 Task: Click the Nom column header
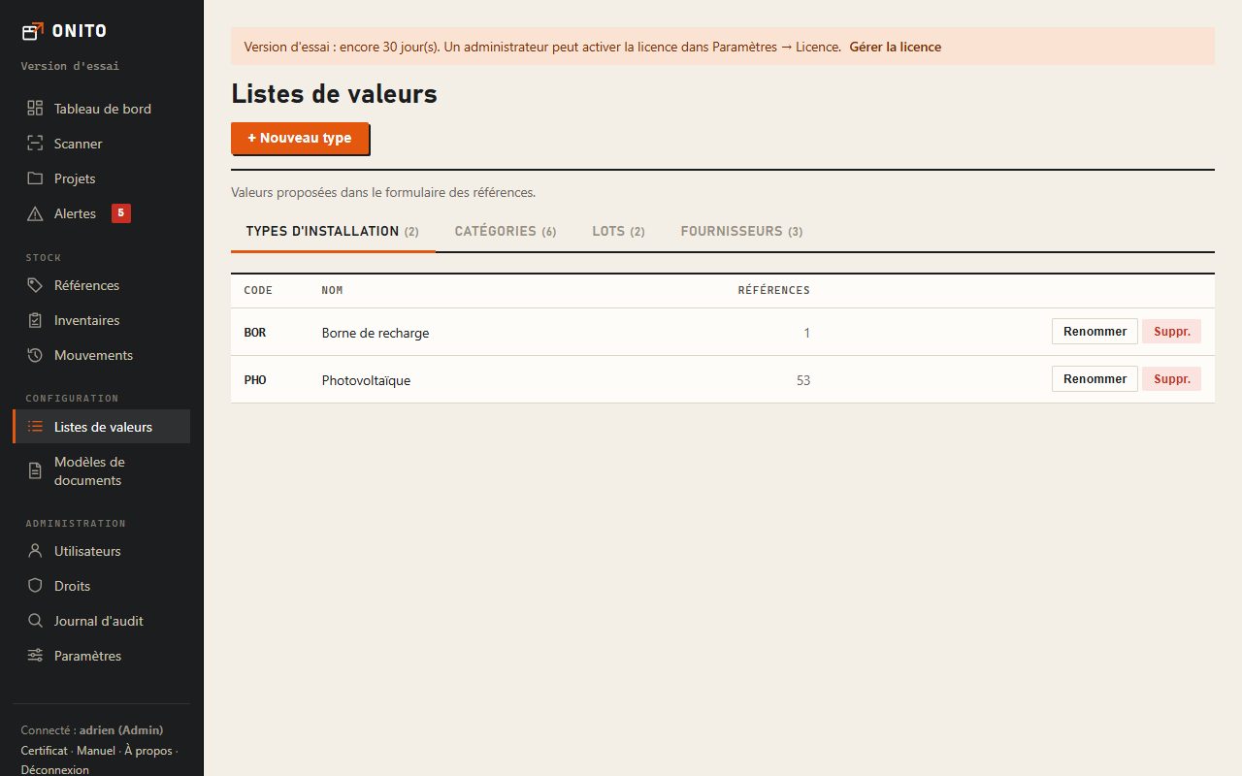click(332, 290)
